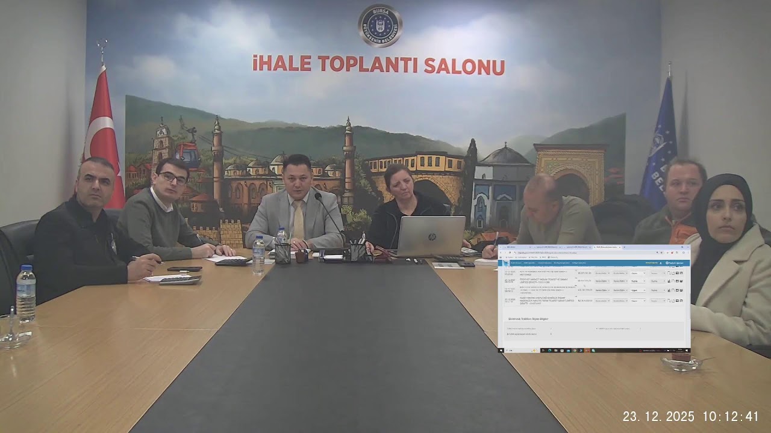Viewport: 771px width, 433px height.
Task: Click document icon in PRODUCT MARKET YAZILIM row
Action: click(673, 281)
